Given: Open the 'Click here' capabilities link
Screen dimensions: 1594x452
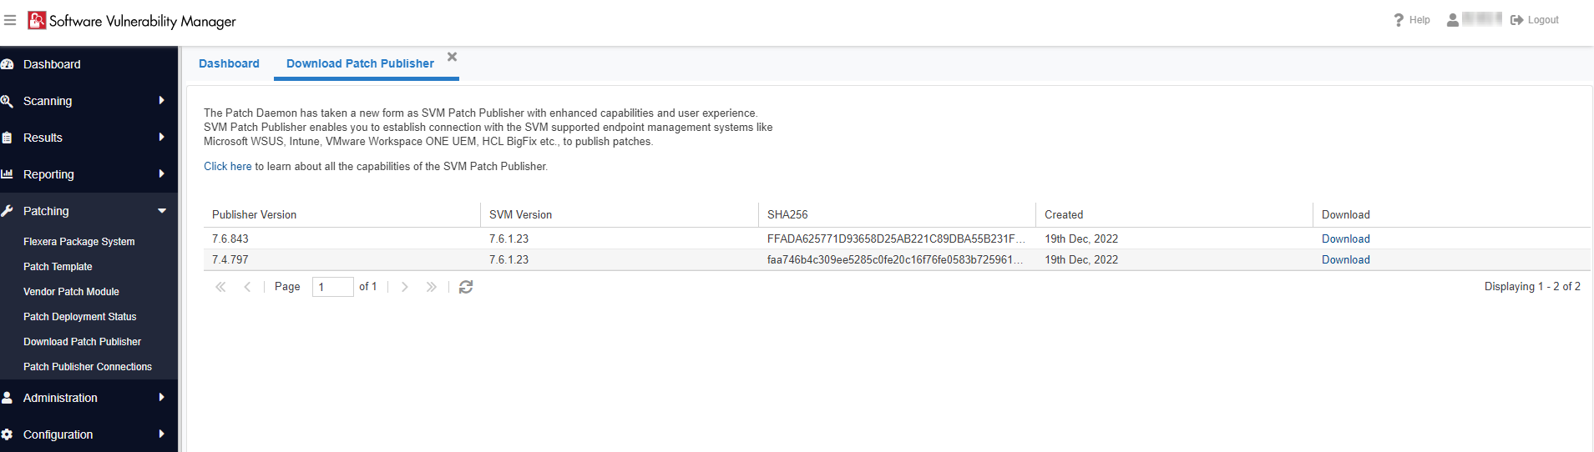Looking at the screenshot, I should point(227,167).
